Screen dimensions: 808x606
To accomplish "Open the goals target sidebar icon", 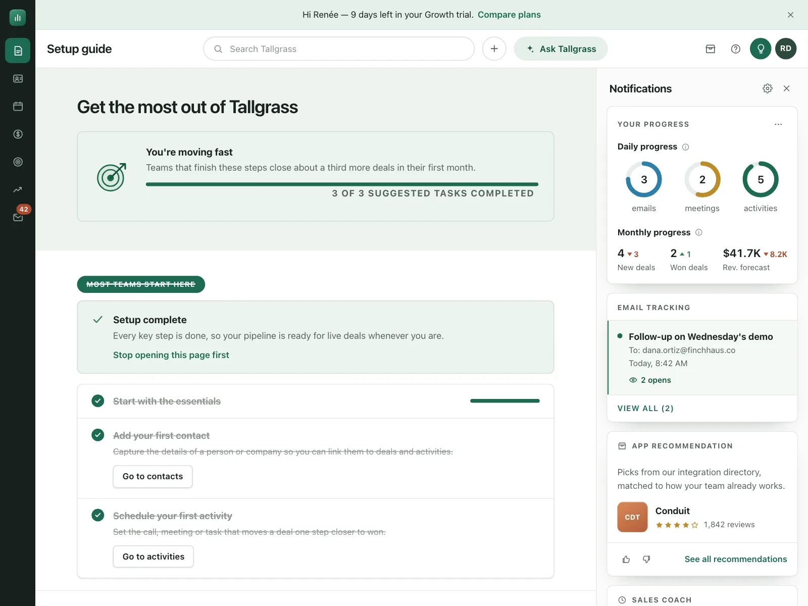I will point(18,162).
